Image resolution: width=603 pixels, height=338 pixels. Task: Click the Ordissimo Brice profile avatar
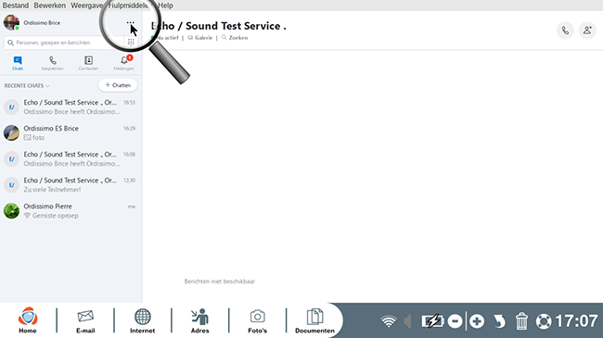(11, 22)
